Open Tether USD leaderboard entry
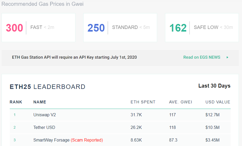 (44, 128)
